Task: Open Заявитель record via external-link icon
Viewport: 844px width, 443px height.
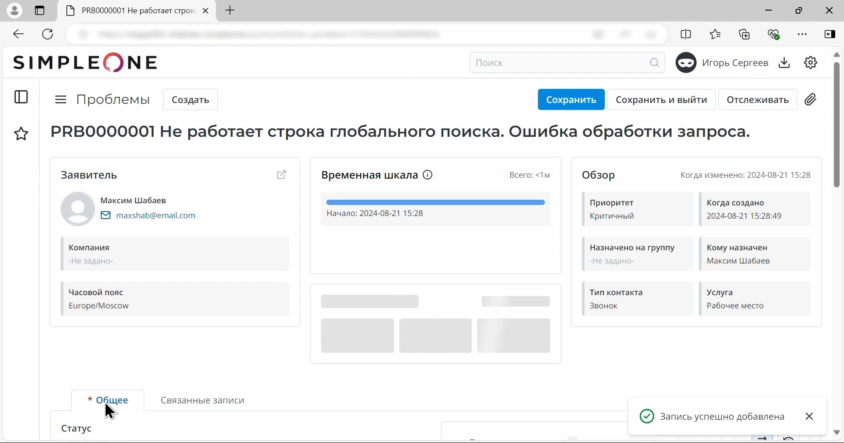Action: coord(281,175)
